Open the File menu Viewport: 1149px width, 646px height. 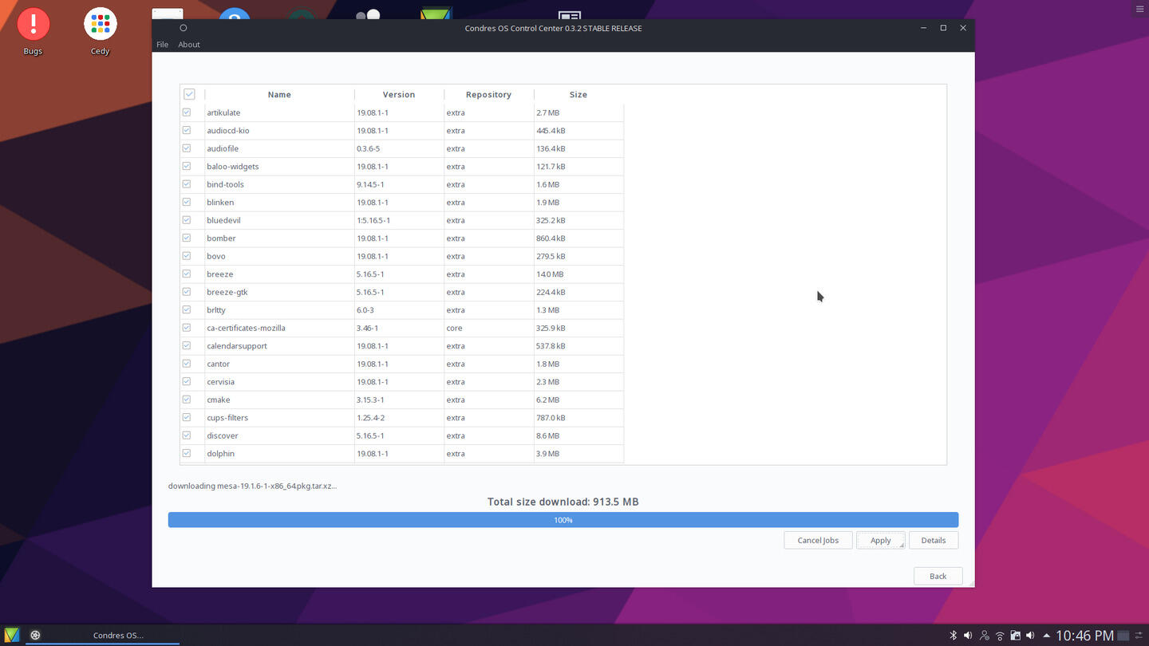(x=162, y=45)
